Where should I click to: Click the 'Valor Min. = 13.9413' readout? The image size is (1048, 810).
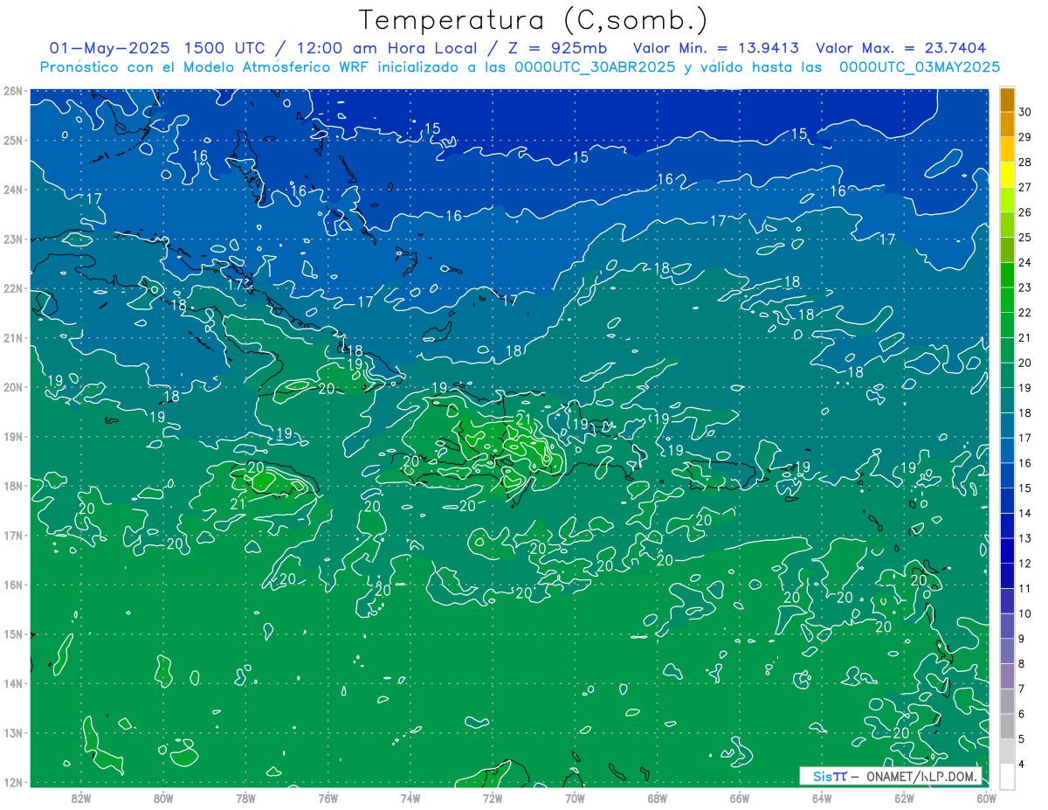coord(715,48)
